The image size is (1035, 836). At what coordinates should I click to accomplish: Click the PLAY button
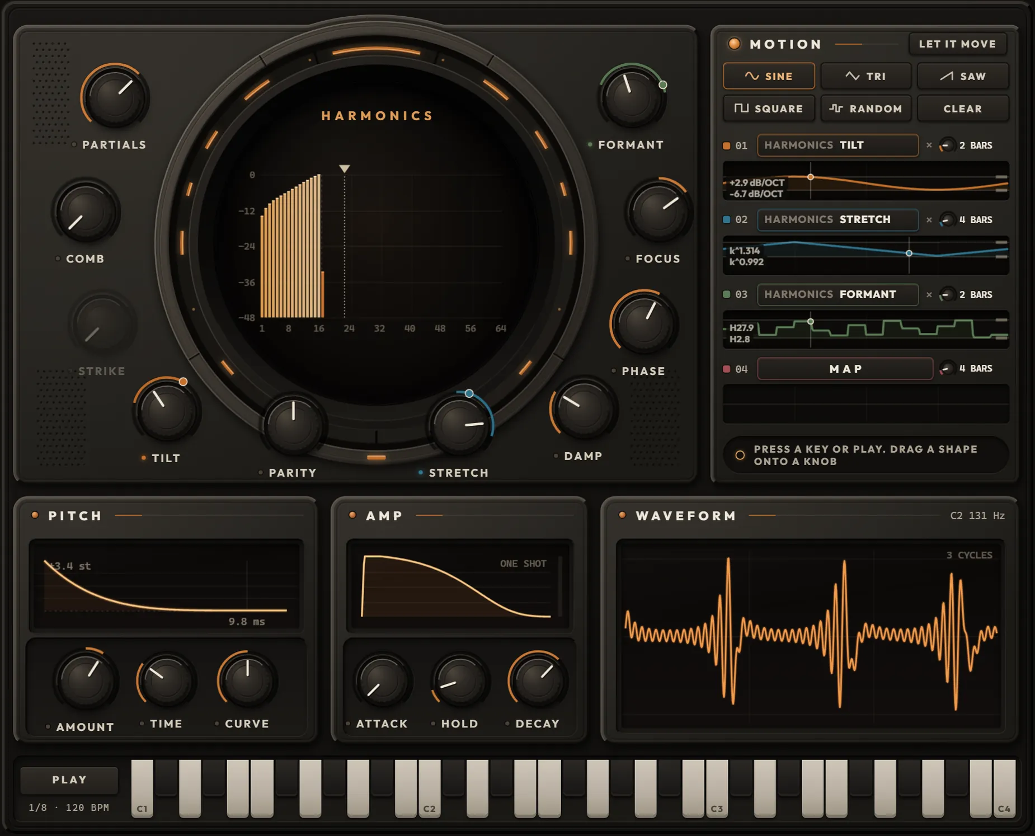69,779
